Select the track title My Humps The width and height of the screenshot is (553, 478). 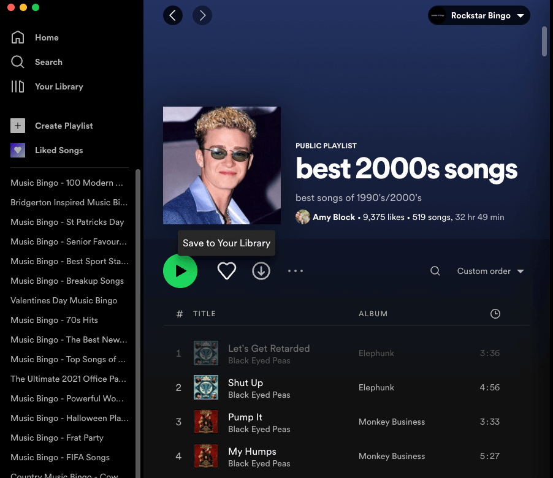[252, 451]
